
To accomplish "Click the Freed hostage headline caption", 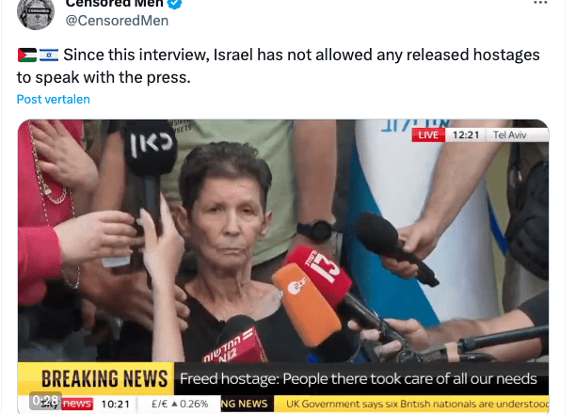I will [359, 379].
